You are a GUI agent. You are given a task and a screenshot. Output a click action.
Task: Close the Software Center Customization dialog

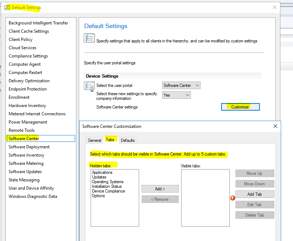[x=275, y=126]
